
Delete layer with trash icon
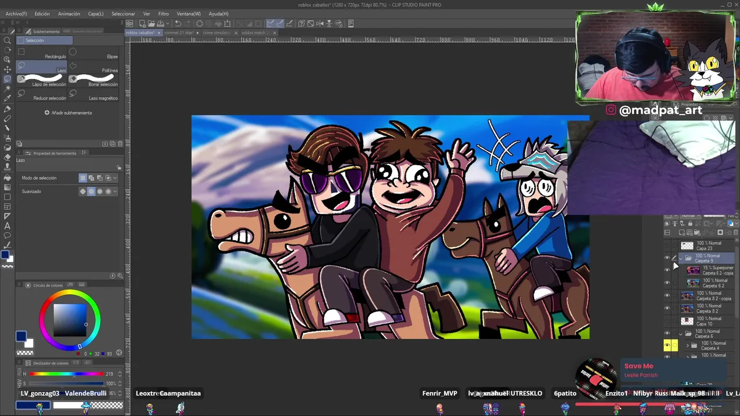[735, 233]
